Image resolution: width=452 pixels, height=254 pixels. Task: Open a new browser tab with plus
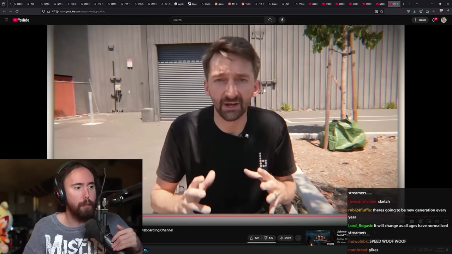(x=410, y=4)
